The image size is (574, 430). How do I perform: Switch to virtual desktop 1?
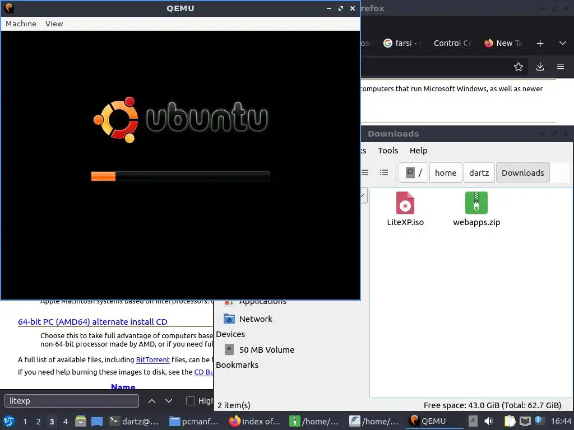coord(25,422)
